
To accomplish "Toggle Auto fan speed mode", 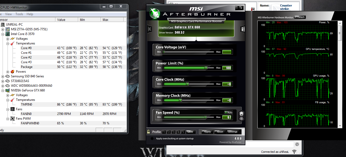I will (228, 113).
